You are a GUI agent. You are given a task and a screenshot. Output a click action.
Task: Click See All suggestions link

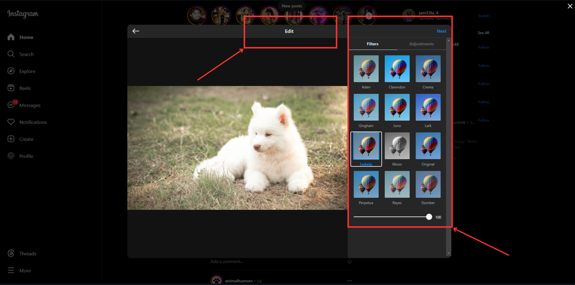pos(483,33)
